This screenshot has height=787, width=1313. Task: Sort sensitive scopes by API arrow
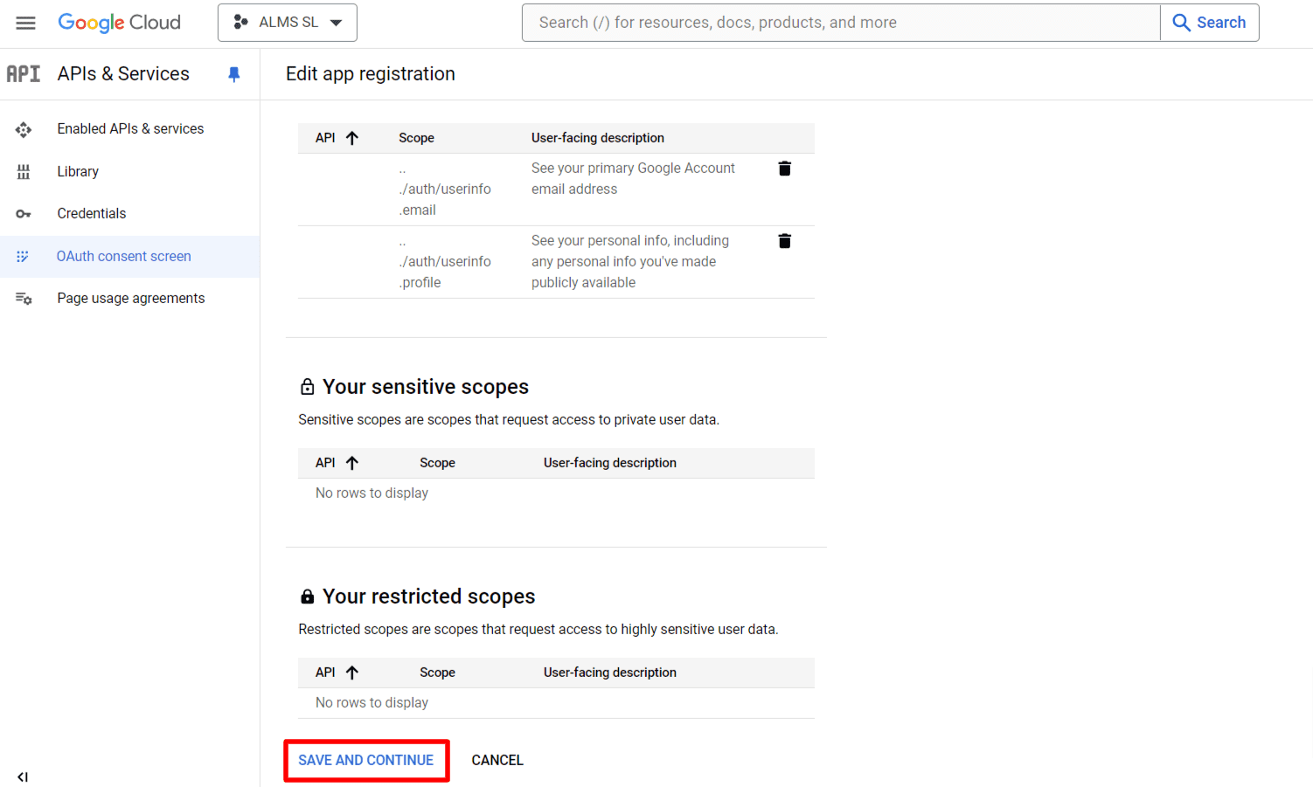click(351, 463)
